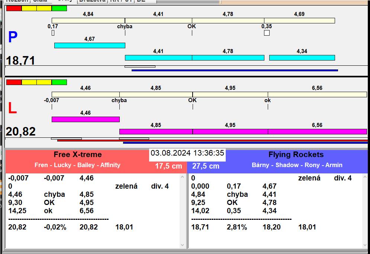The width and height of the screenshot is (370, 254).
Task: Click the OK pass label in lane P
Action: coord(192,26)
